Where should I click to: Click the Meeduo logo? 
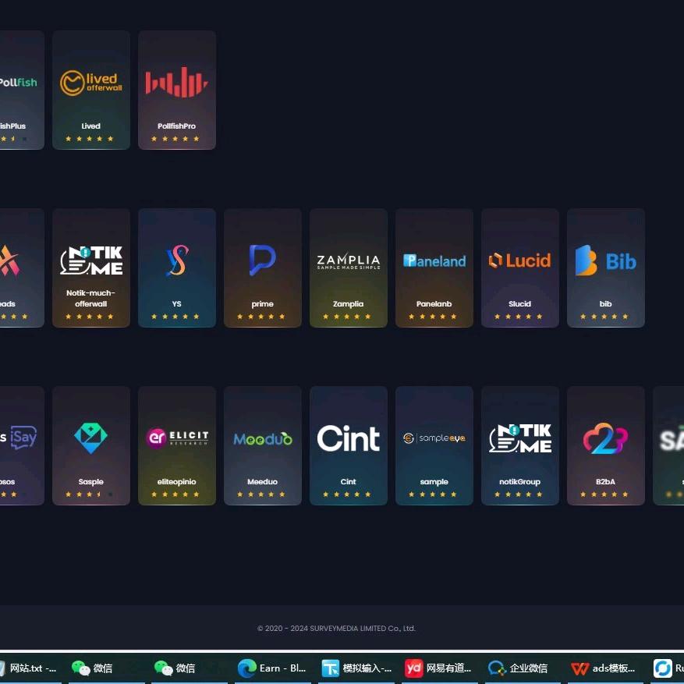coord(263,439)
